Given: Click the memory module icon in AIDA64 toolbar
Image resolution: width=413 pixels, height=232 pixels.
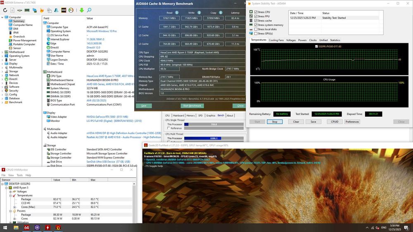Looking at the screenshot, I should [x=27, y=10].
